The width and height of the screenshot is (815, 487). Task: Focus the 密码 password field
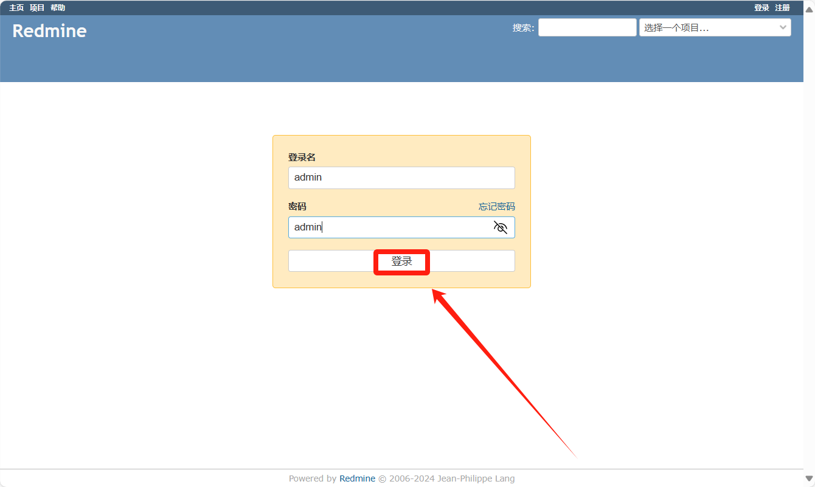(x=389, y=227)
